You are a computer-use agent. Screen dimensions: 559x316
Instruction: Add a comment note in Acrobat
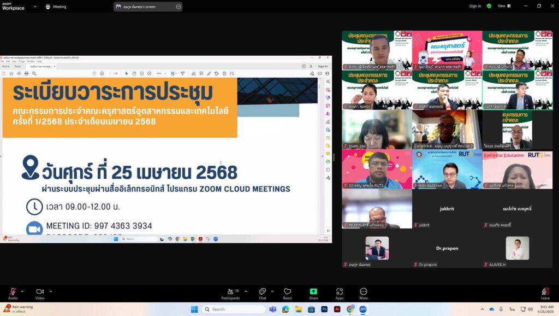[201, 74]
